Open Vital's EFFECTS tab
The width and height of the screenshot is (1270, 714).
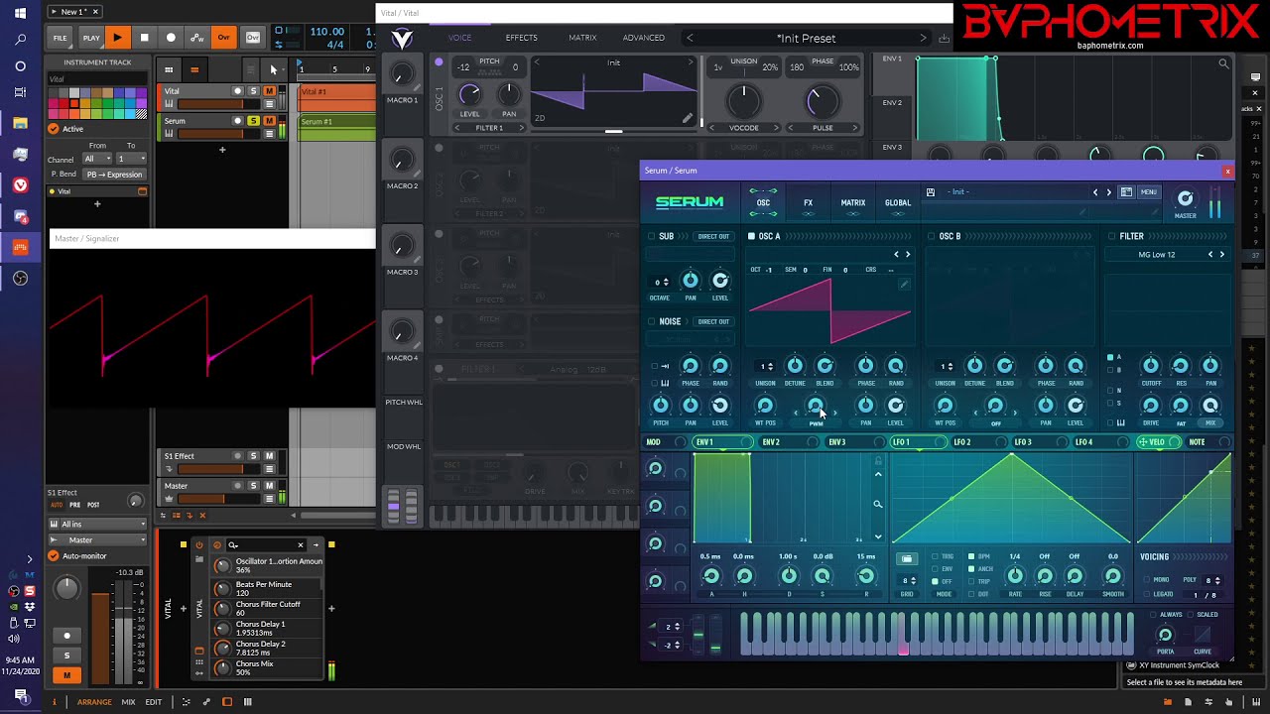pos(521,38)
